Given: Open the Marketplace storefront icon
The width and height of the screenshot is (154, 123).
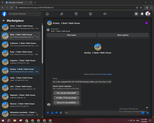Looking at the screenshot, I should pyautogui.click(x=91, y=14).
